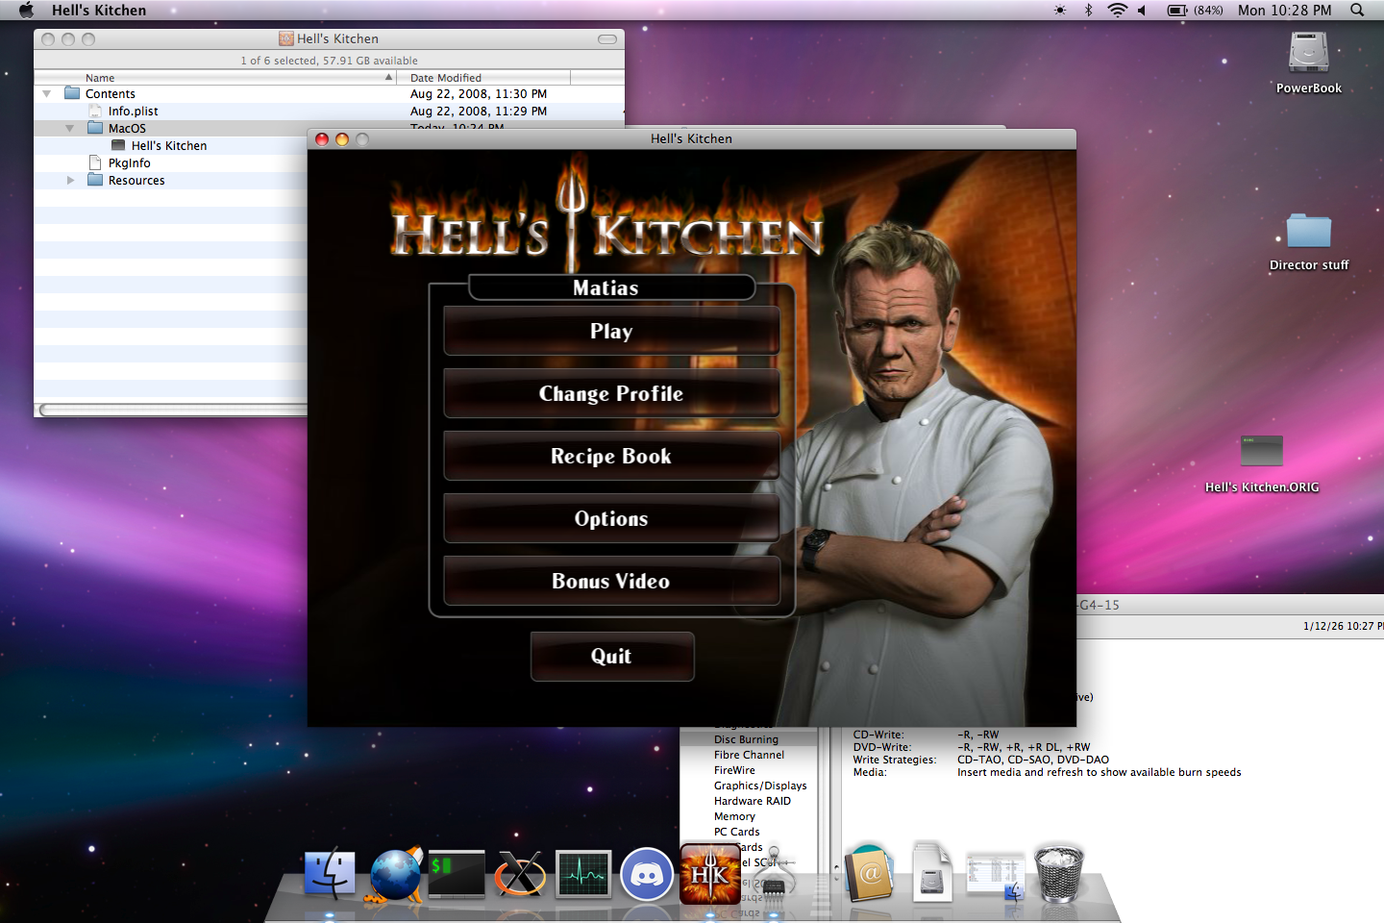Quit the Hell's Kitchen game
This screenshot has width=1384, height=923.
[x=612, y=657]
